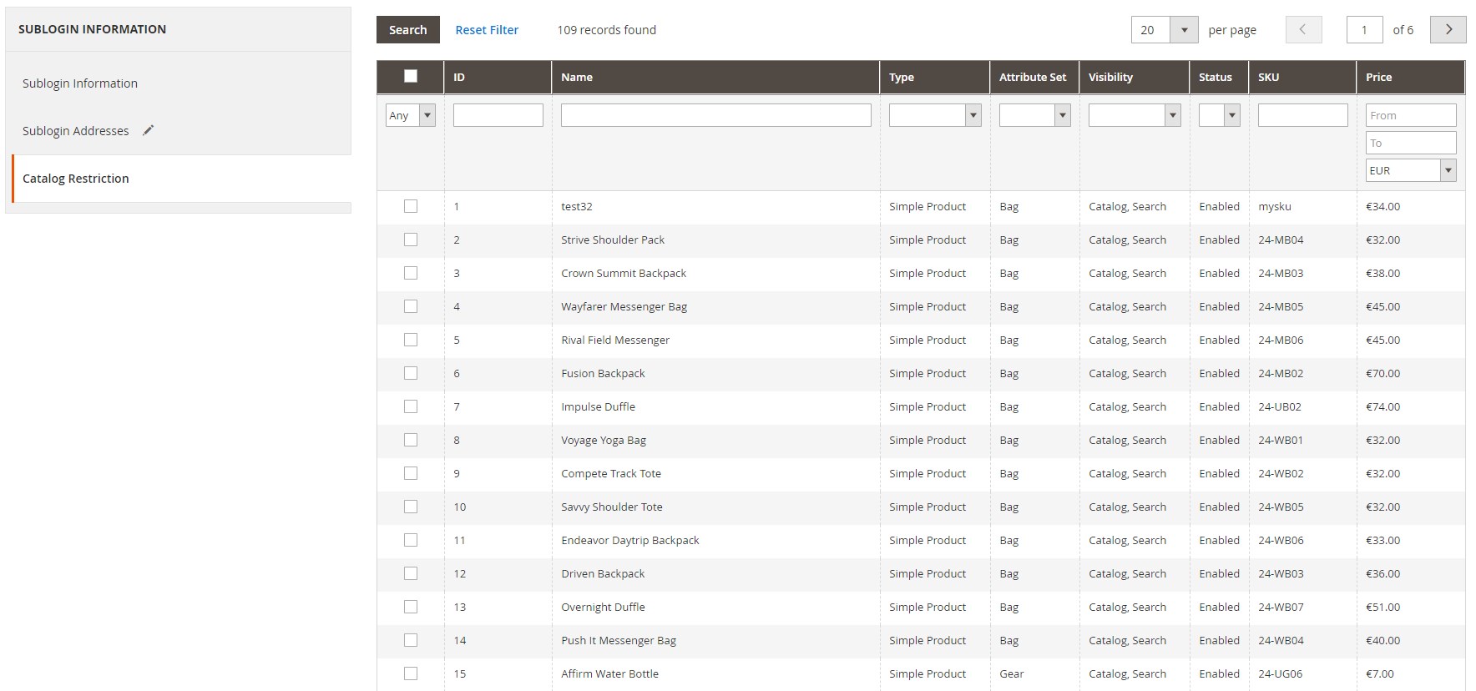Click Reset Filter link
Image resolution: width=1476 pixels, height=691 pixels.
[487, 30]
